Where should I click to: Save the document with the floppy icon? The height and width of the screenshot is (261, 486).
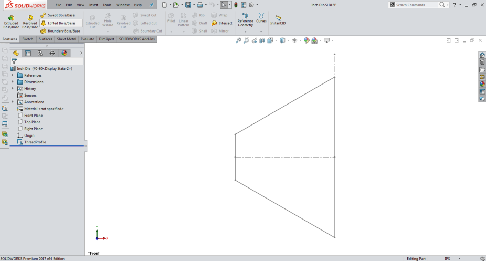click(x=188, y=5)
